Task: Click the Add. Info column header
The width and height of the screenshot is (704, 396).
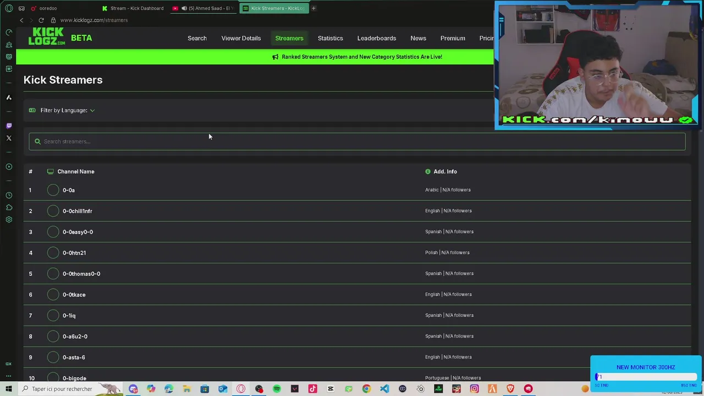Action: click(445, 172)
